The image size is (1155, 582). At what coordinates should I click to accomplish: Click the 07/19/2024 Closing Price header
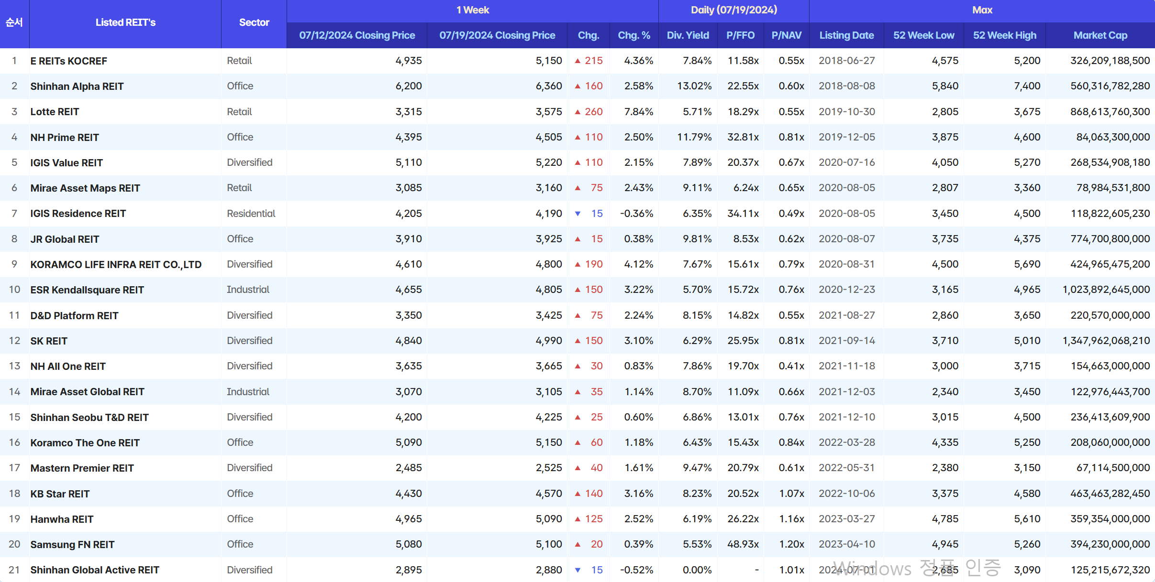pos(497,35)
